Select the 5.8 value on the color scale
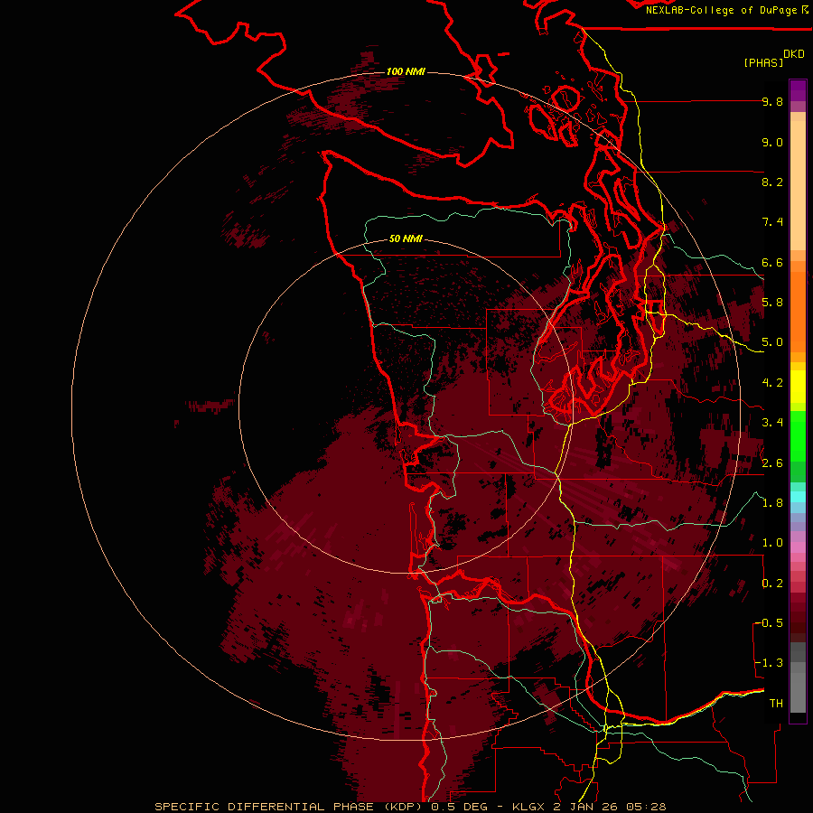The width and height of the screenshot is (813, 813). (772, 303)
